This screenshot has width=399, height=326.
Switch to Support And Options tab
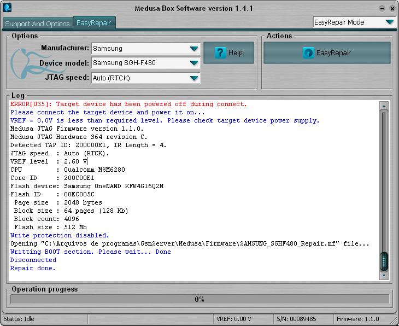(37, 24)
